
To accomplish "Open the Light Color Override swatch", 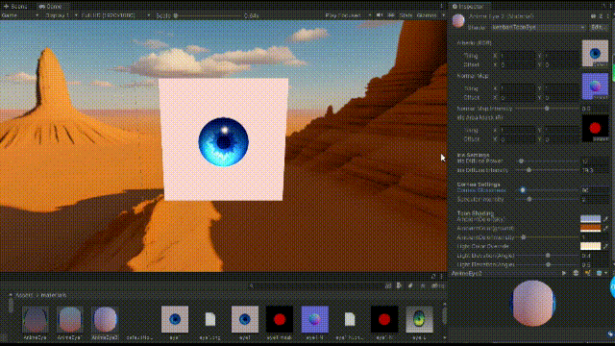I will [x=591, y=246].
